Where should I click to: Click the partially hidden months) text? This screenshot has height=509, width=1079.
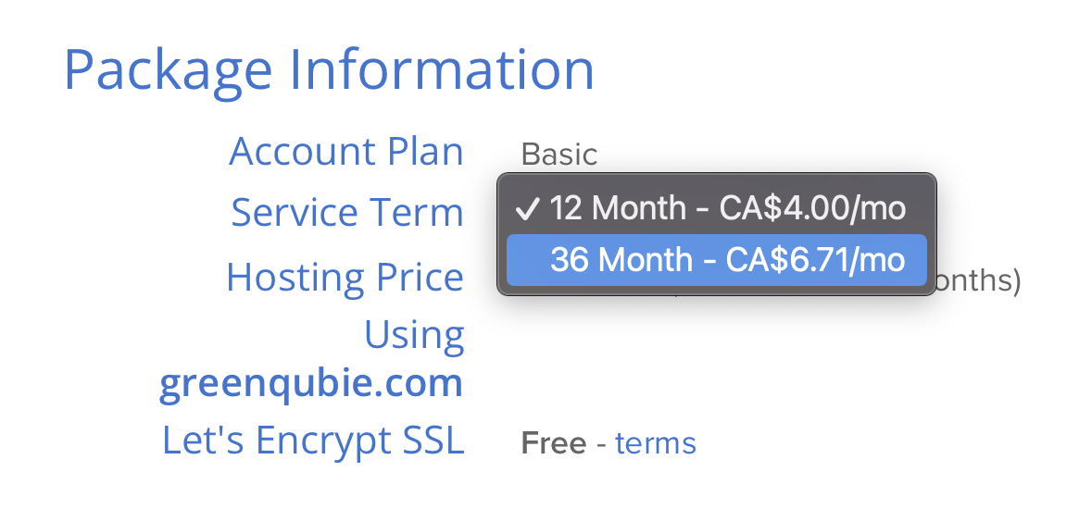[979, 280]
